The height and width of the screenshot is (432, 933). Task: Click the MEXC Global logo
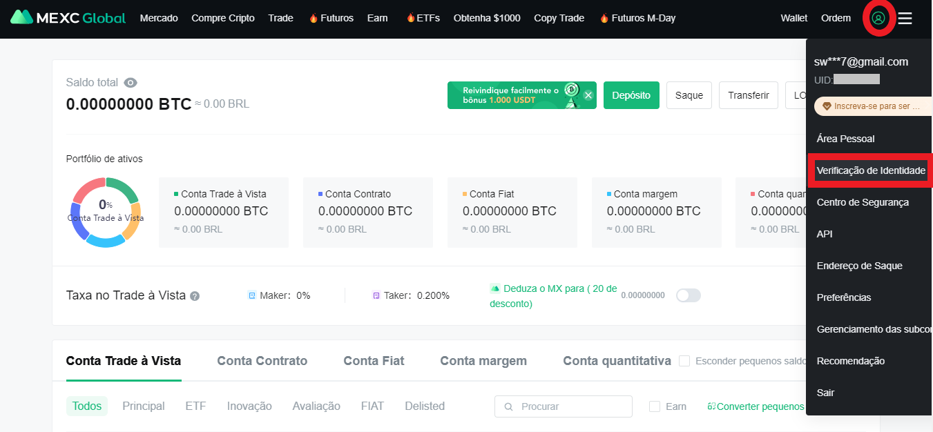pos(68,18)
